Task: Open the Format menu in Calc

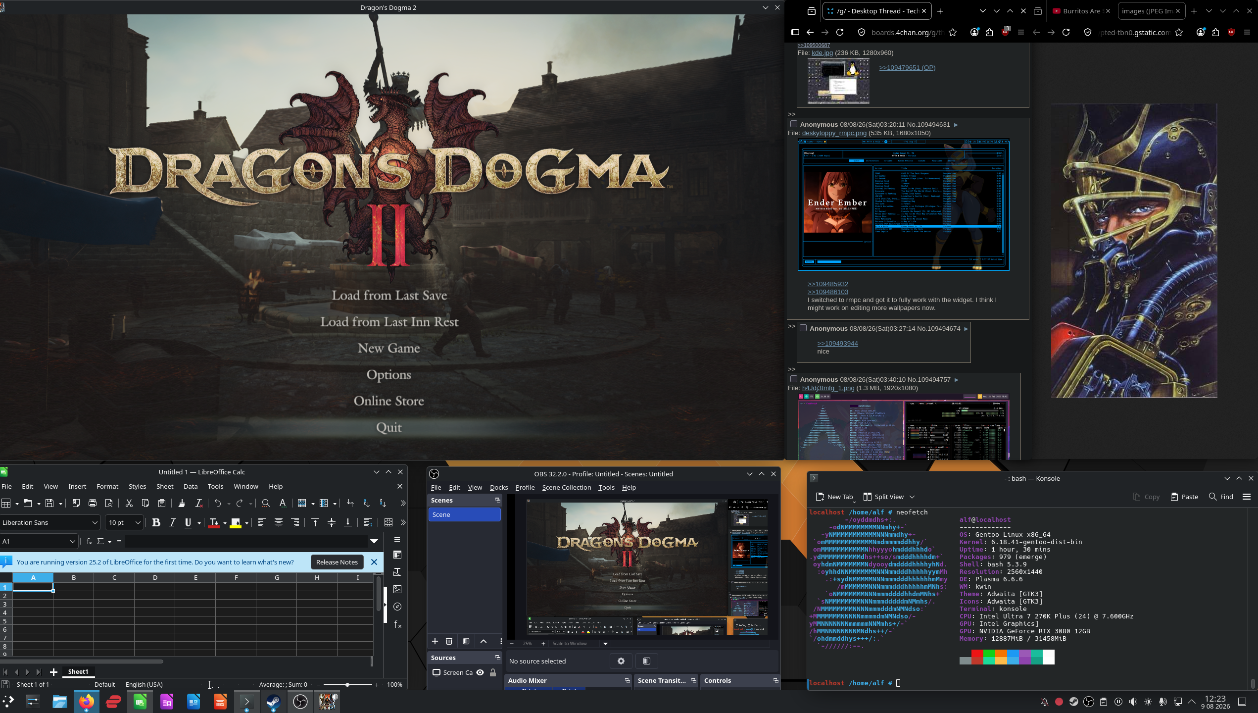Action: 107,486
